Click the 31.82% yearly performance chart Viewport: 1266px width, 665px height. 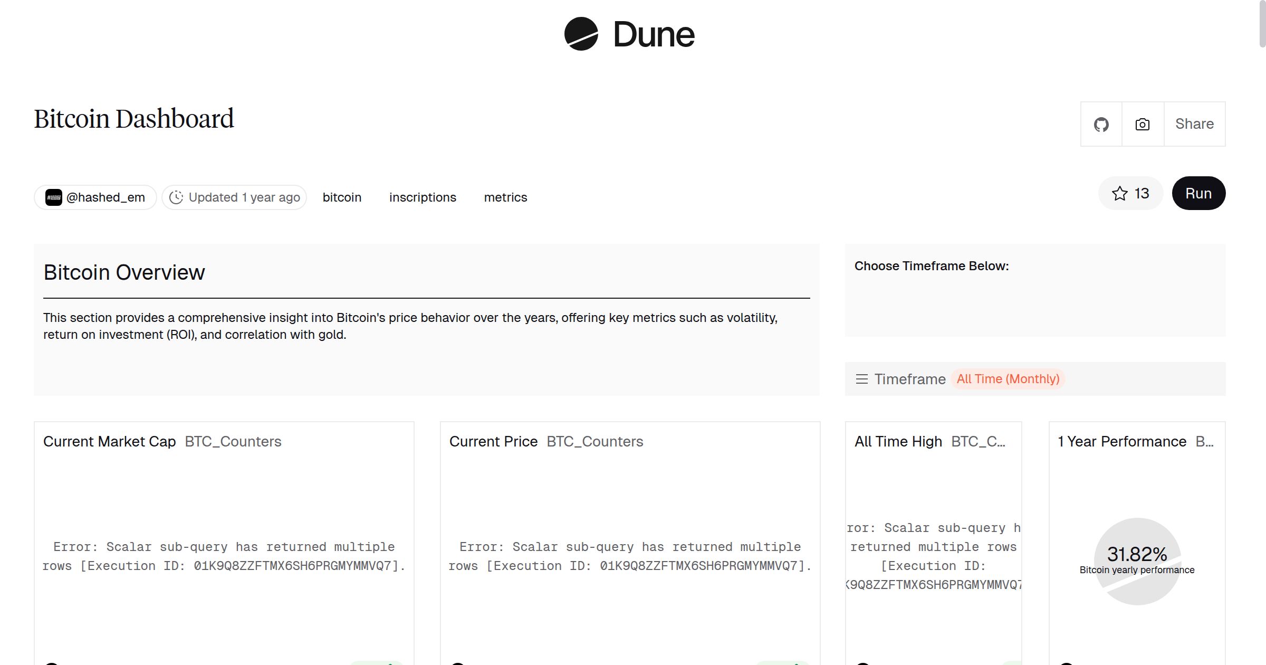click(1137, 560)
